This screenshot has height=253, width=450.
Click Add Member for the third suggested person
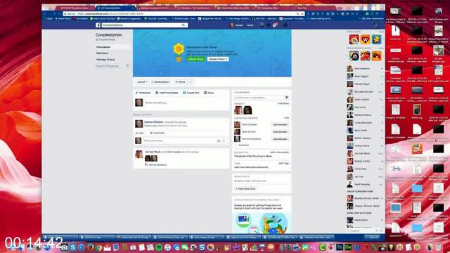pos(280,139)
